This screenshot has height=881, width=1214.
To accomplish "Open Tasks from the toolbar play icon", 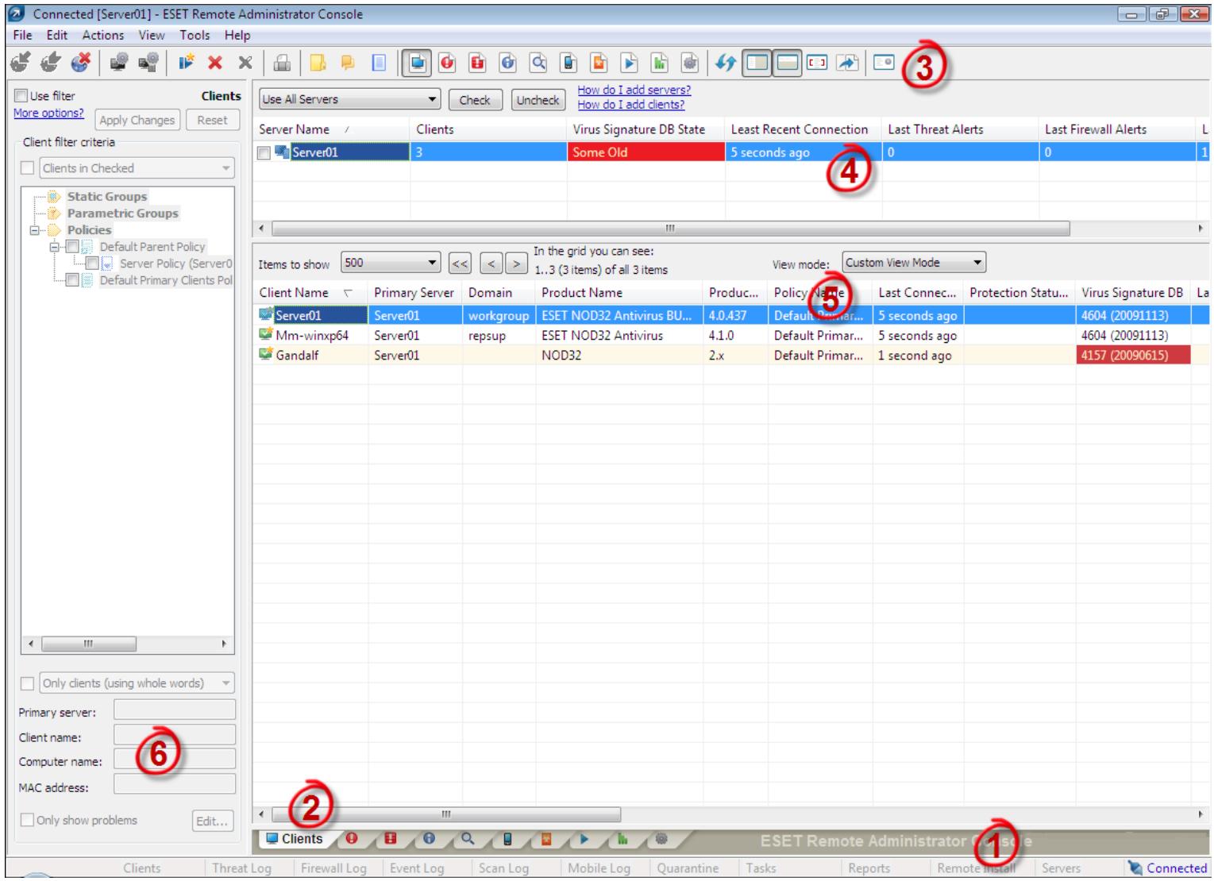I will [630, 63].
